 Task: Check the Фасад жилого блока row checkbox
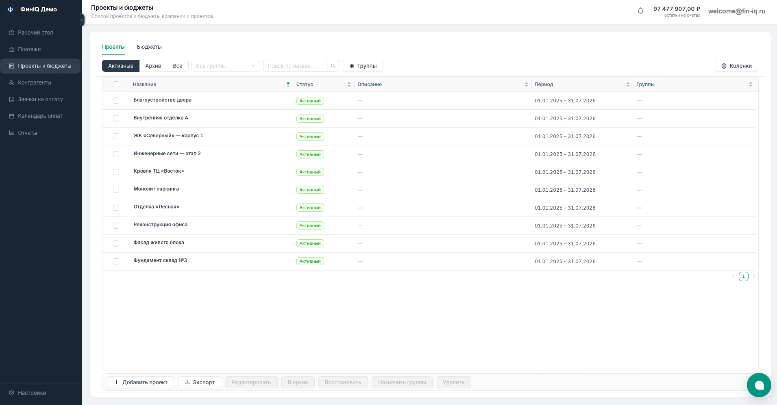coord(116,244)
